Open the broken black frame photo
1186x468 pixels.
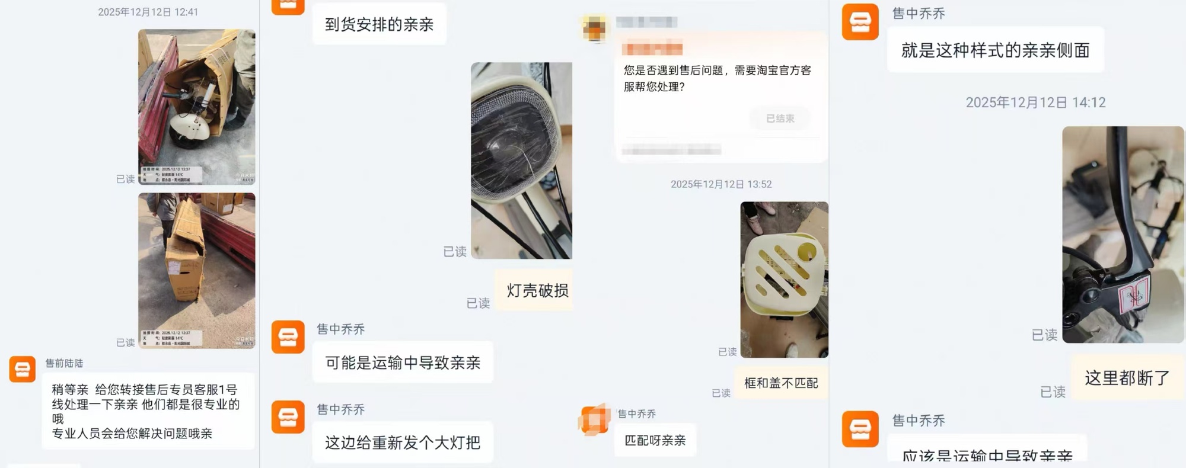point(1123,235)
